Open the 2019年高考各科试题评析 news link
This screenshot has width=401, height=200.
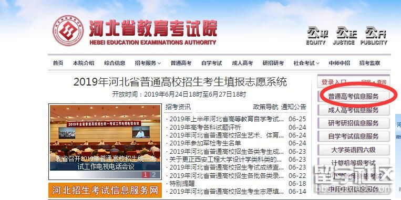pyautogui.click(x=205, y=127)
